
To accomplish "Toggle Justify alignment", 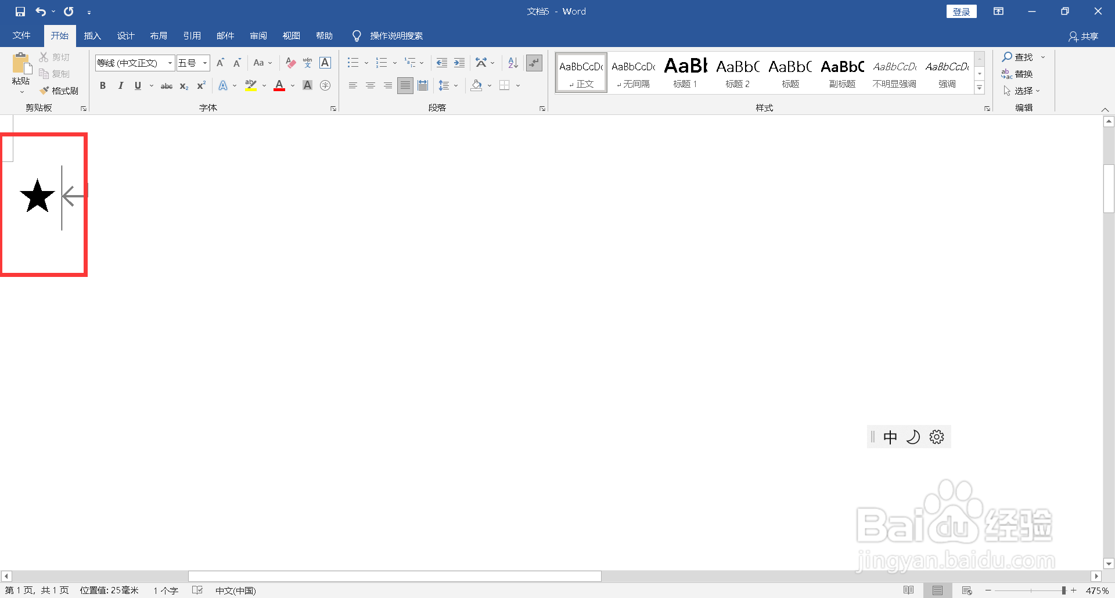I will (405, 85).
